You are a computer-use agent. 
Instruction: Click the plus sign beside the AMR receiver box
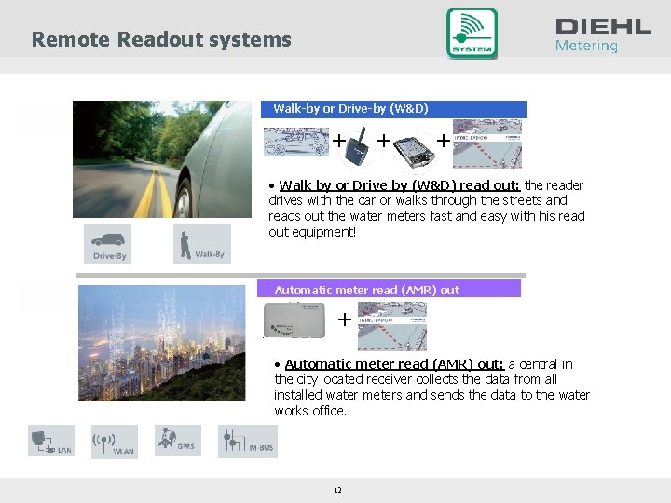click(x=345, y=319)
